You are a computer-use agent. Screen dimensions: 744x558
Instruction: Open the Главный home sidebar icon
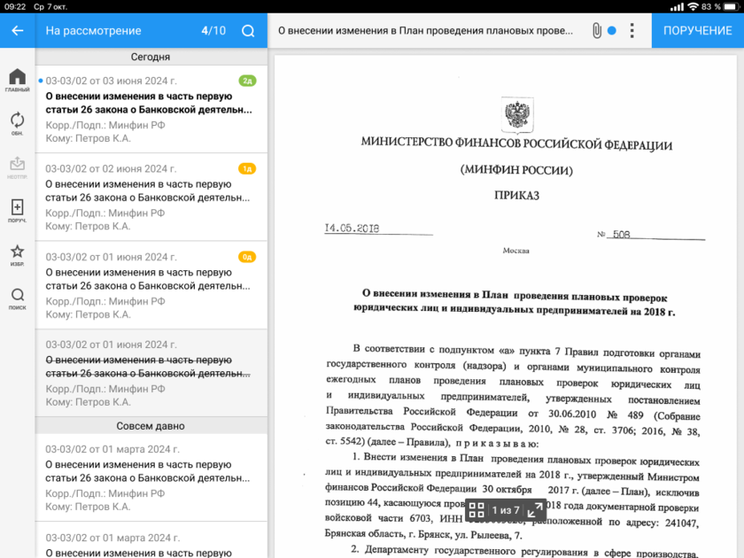(x=17, y=80)
